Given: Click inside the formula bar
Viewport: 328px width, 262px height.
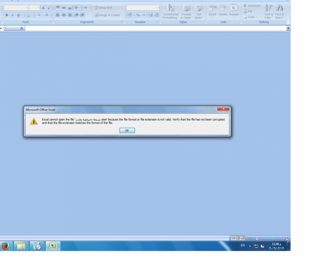Looking at the screenshot, I should pos(156,28).
